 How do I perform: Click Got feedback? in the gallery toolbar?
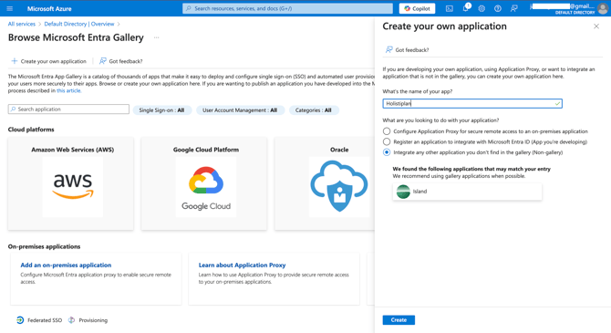click(x=120, y=61)
